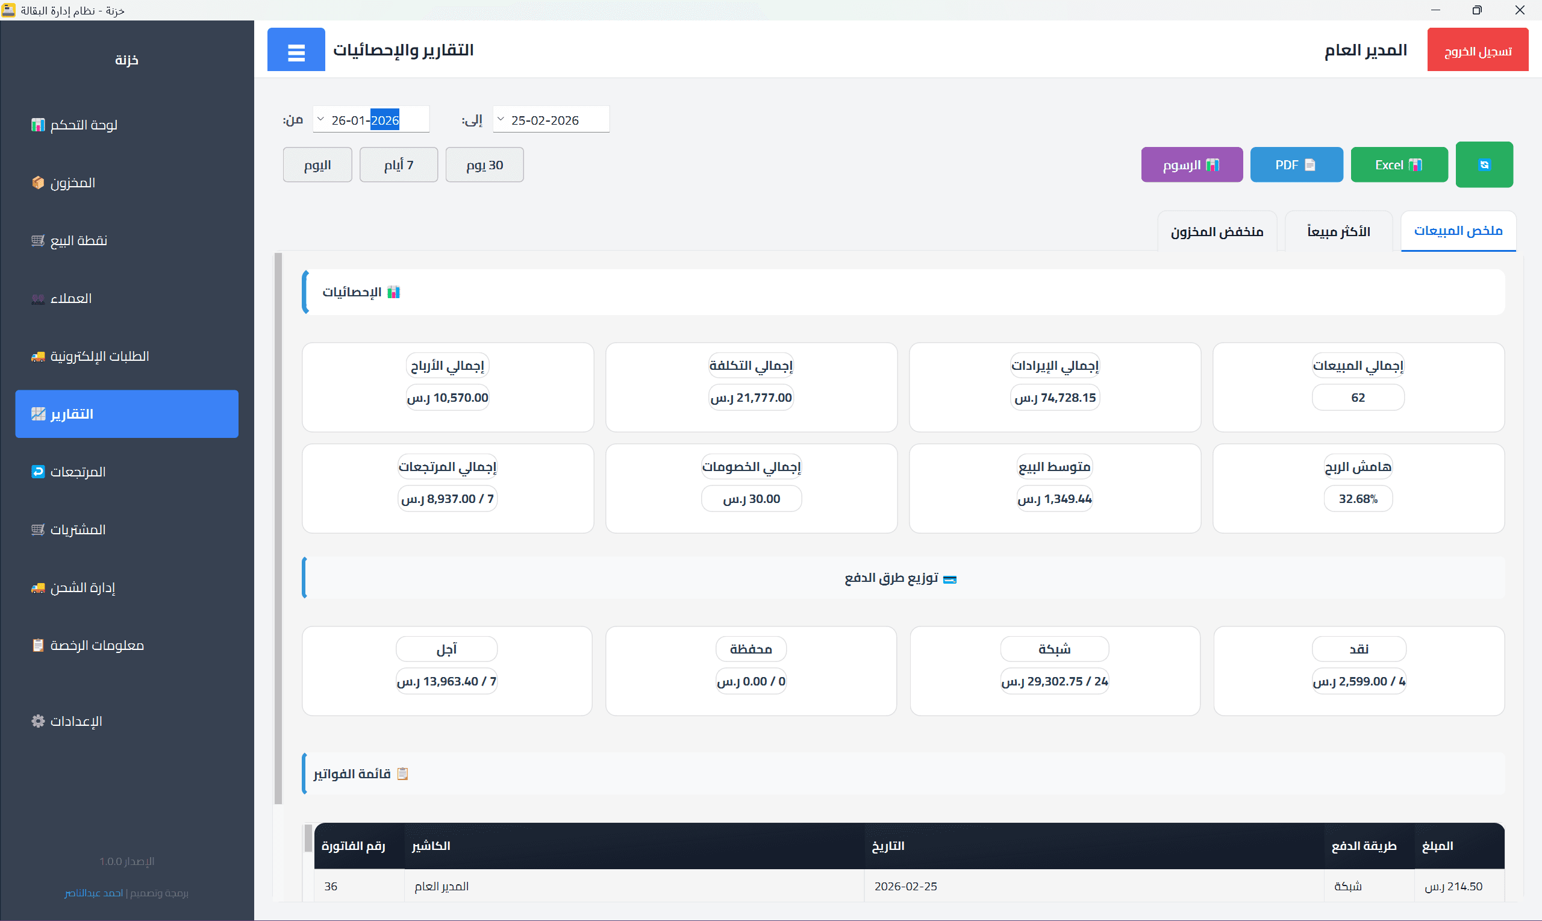The image size is (1542, 921).
Task: Click the developer name link at bottom
Action: 94,893
